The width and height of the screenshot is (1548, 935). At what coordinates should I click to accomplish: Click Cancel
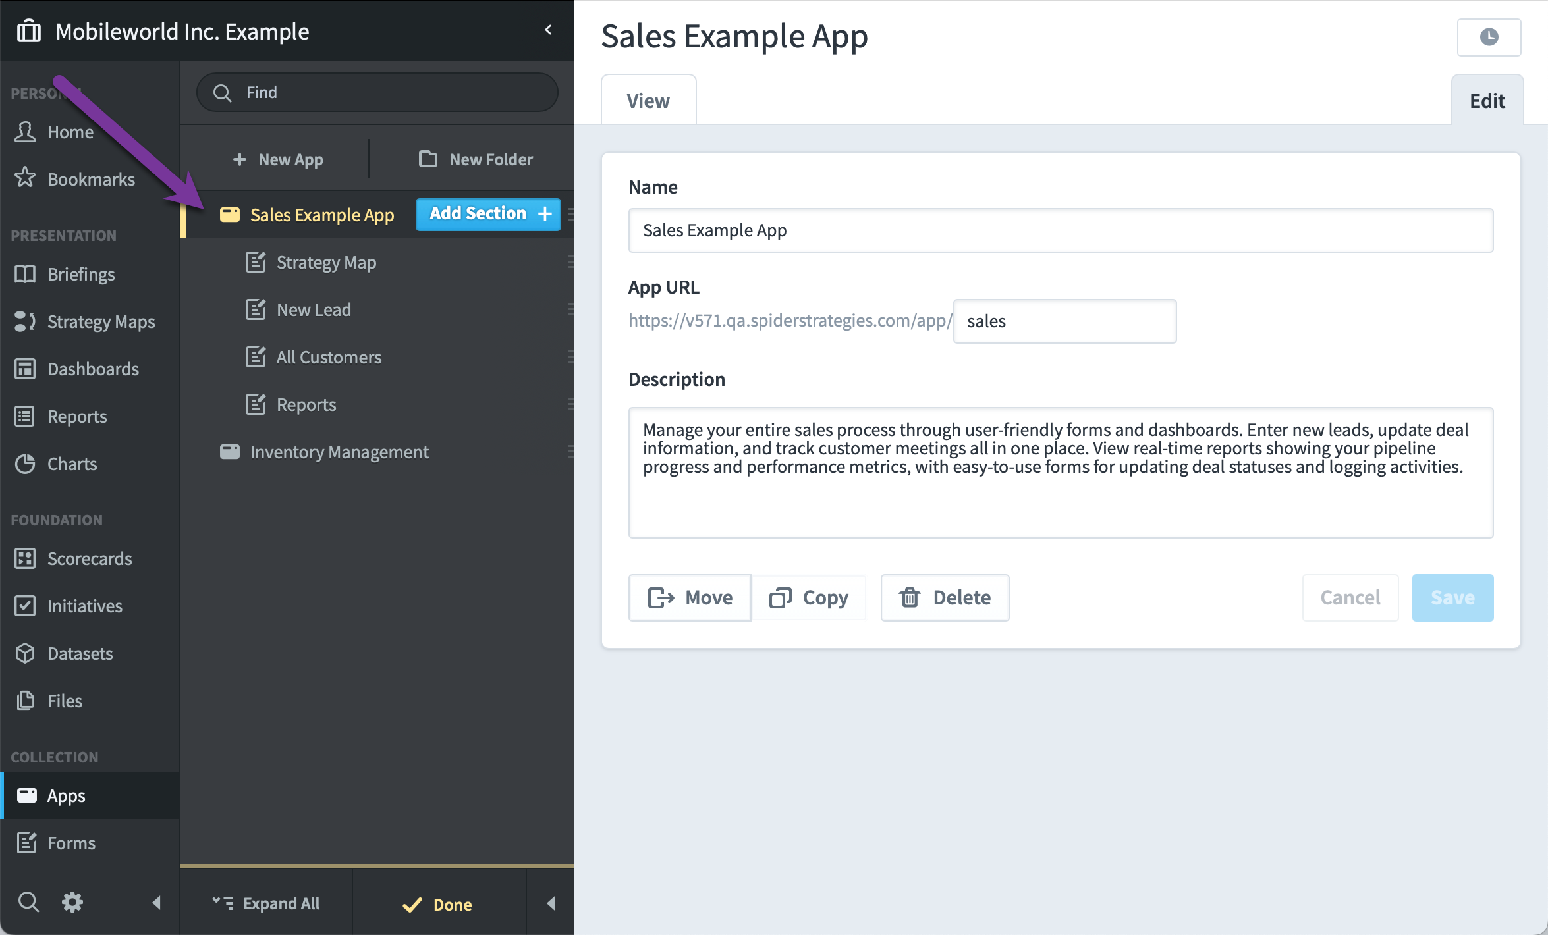(1350, 597)
